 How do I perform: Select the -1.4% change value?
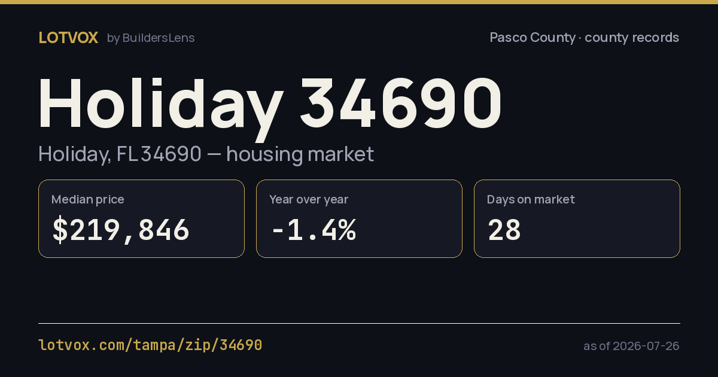point(313,230)
